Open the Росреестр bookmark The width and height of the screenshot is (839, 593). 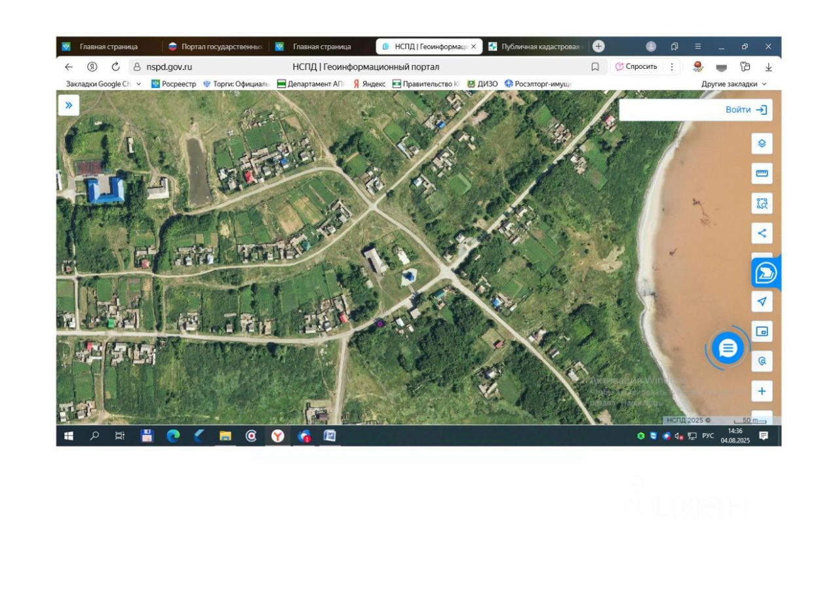pos(174,84)
